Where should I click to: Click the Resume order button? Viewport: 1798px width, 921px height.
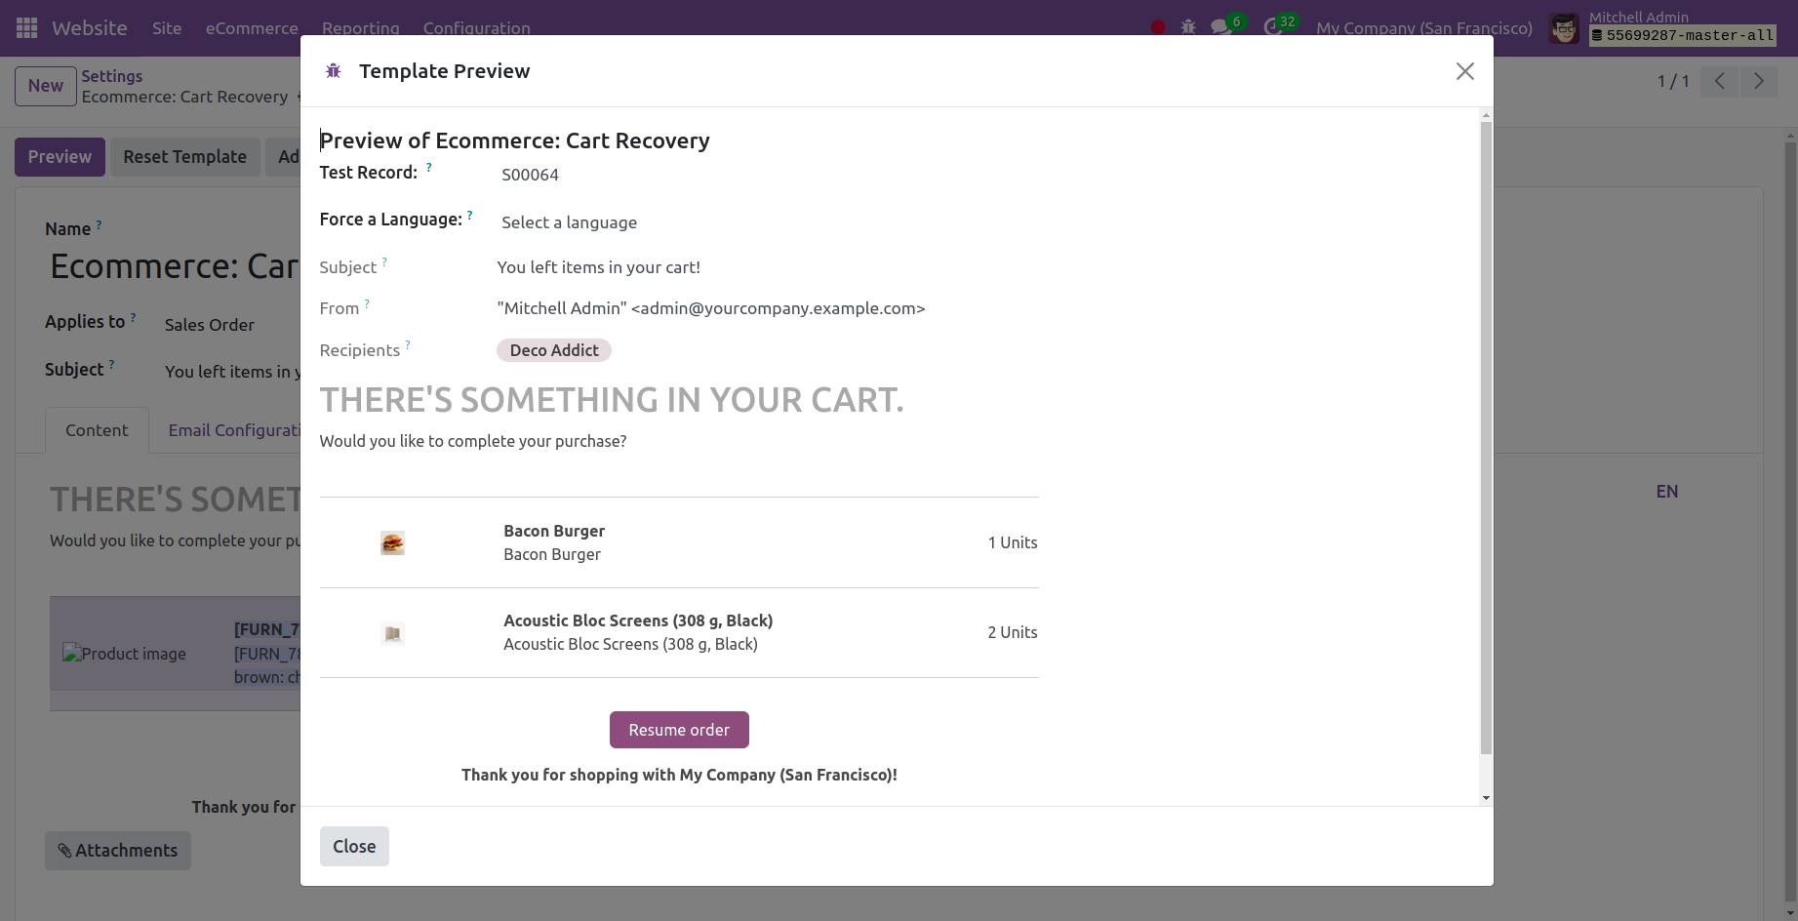(x=679, y=730)
